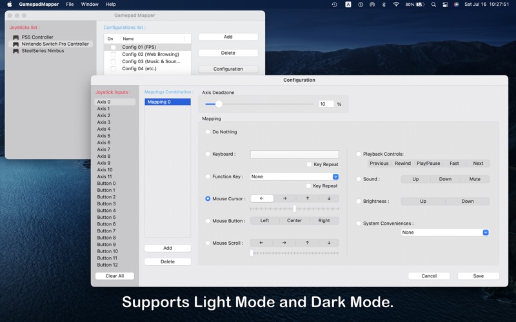Click the Axis Deadzone percent field
The image size is (516, 322).
click(326, 104)
